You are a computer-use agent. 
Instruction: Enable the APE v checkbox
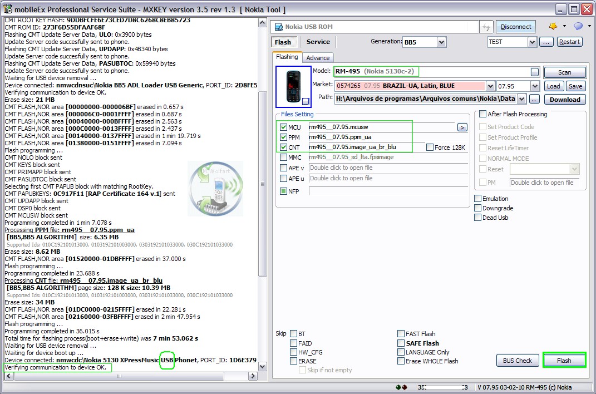click(x=283, y=168)
